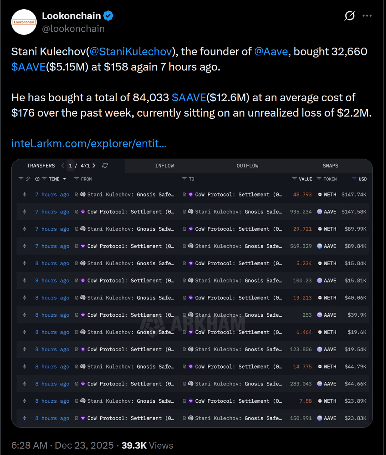The height and width of the screenshot is (455, 386).
Task: Click the Lookonchain profile avatar
Action: [24, 22]
